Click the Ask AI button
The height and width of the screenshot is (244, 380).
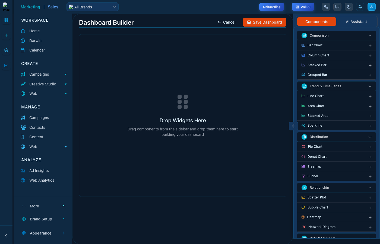303,7
